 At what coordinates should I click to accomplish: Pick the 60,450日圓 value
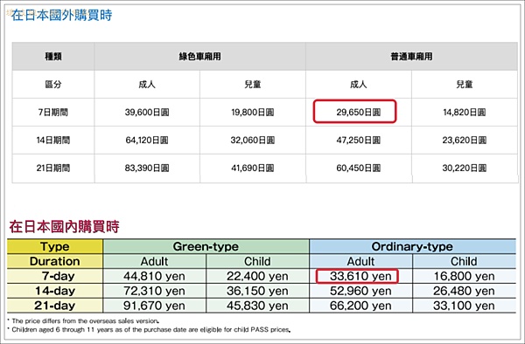(x=359, y=168)
